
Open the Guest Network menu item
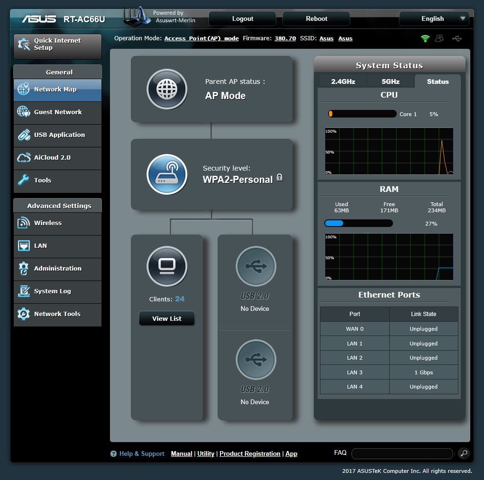(57, 112)
